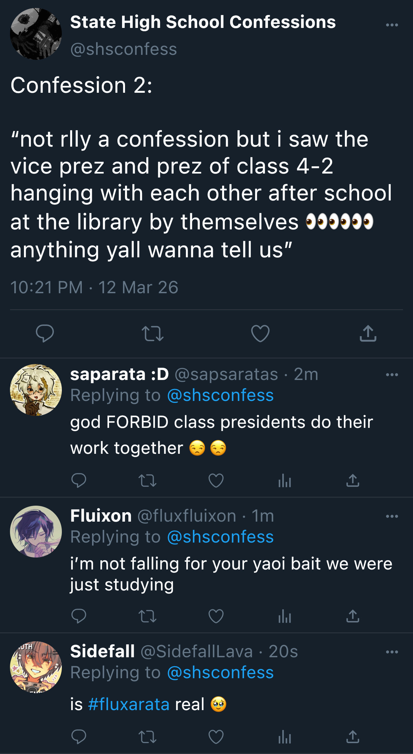
Task: Open Sidefall's display name profile
Action: 102,651
